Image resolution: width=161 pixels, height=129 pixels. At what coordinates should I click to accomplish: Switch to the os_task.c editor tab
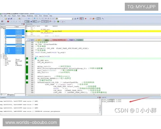click(x=80, y=40)
